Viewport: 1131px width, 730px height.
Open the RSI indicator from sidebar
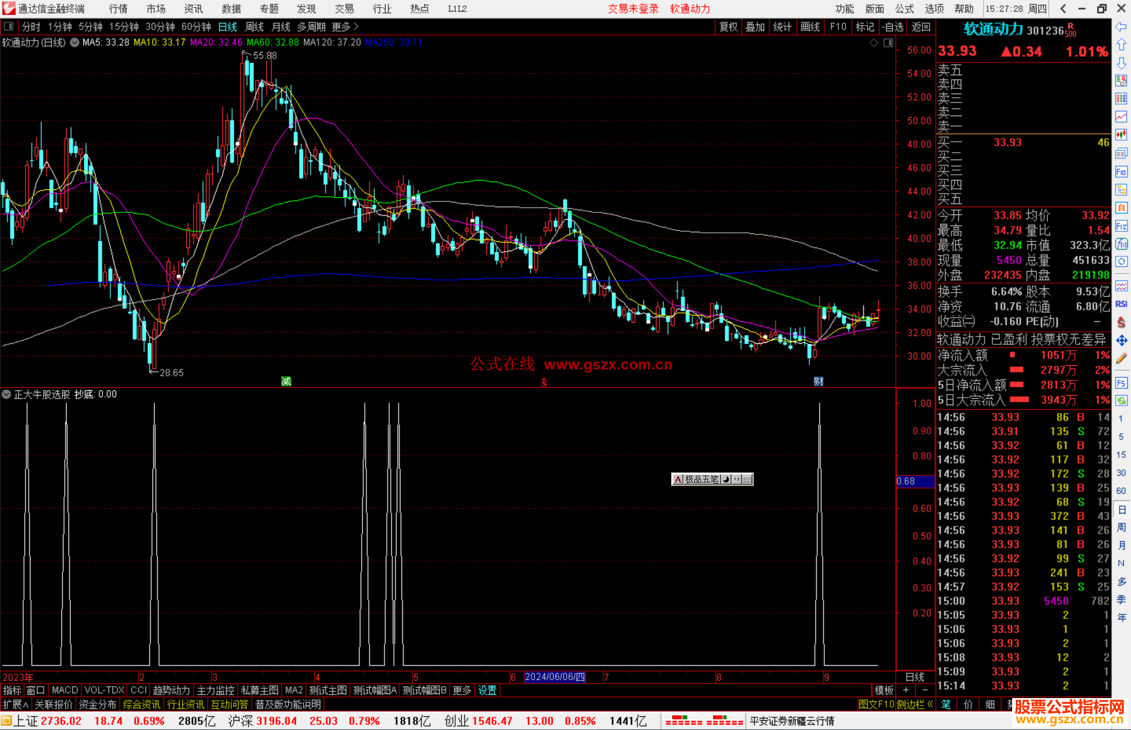pyautogui.click(x=1121, y=304)
